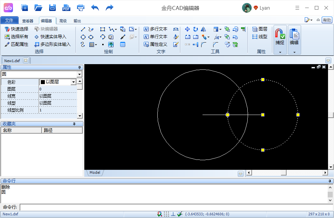The image size is (334, 218).
Task: Export to PDF from the title toolbar
Action: coord(66,8)
